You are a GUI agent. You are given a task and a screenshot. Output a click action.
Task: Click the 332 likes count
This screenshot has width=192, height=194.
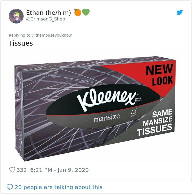click(22, 170)
